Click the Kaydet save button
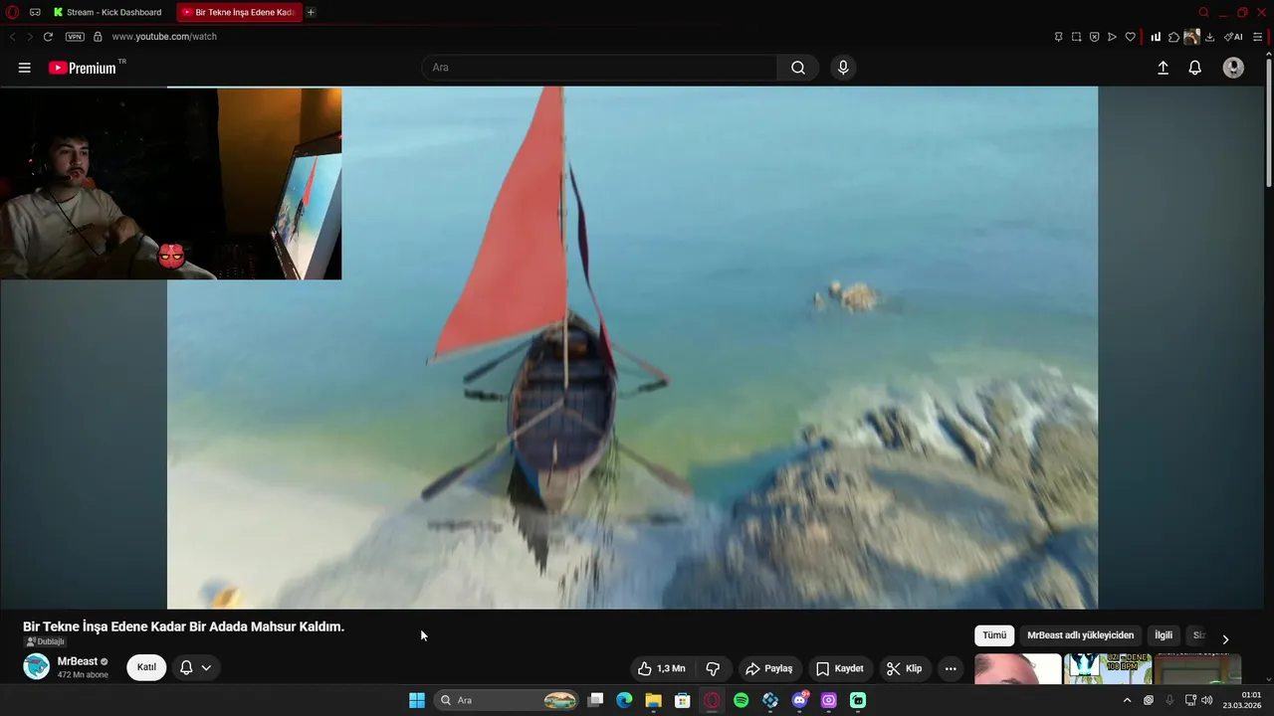 point(840,668)
